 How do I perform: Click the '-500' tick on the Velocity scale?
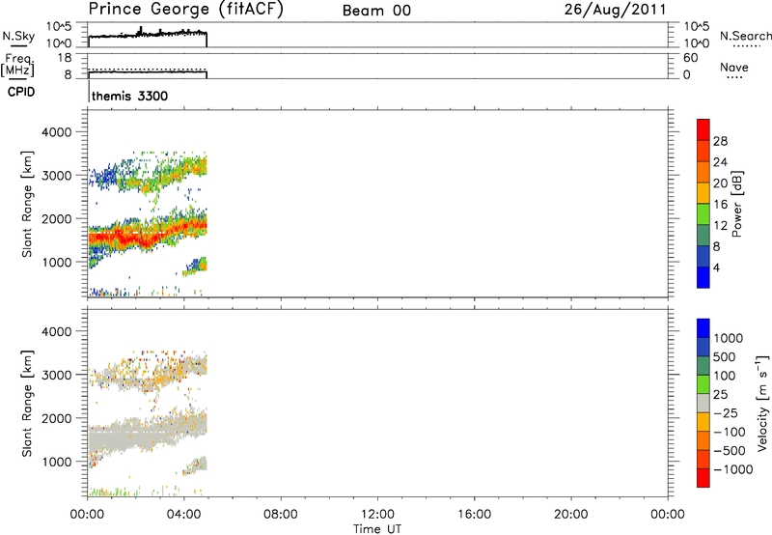coord(730,450)
